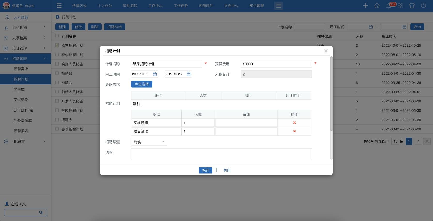This screenshot has height=221, width=433.
Task: Click the home icon in top bar
Action: coord(377,6)
